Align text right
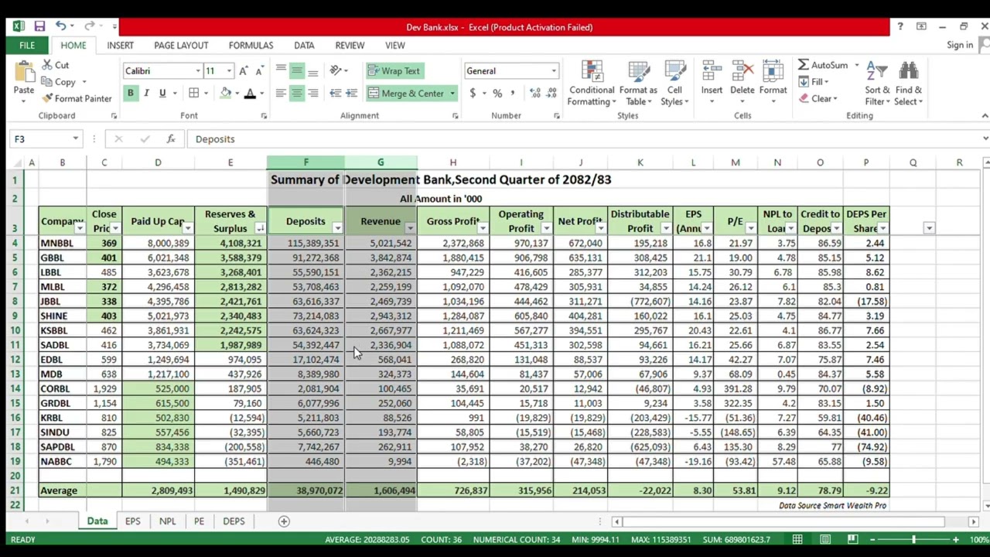 [312, 94]
